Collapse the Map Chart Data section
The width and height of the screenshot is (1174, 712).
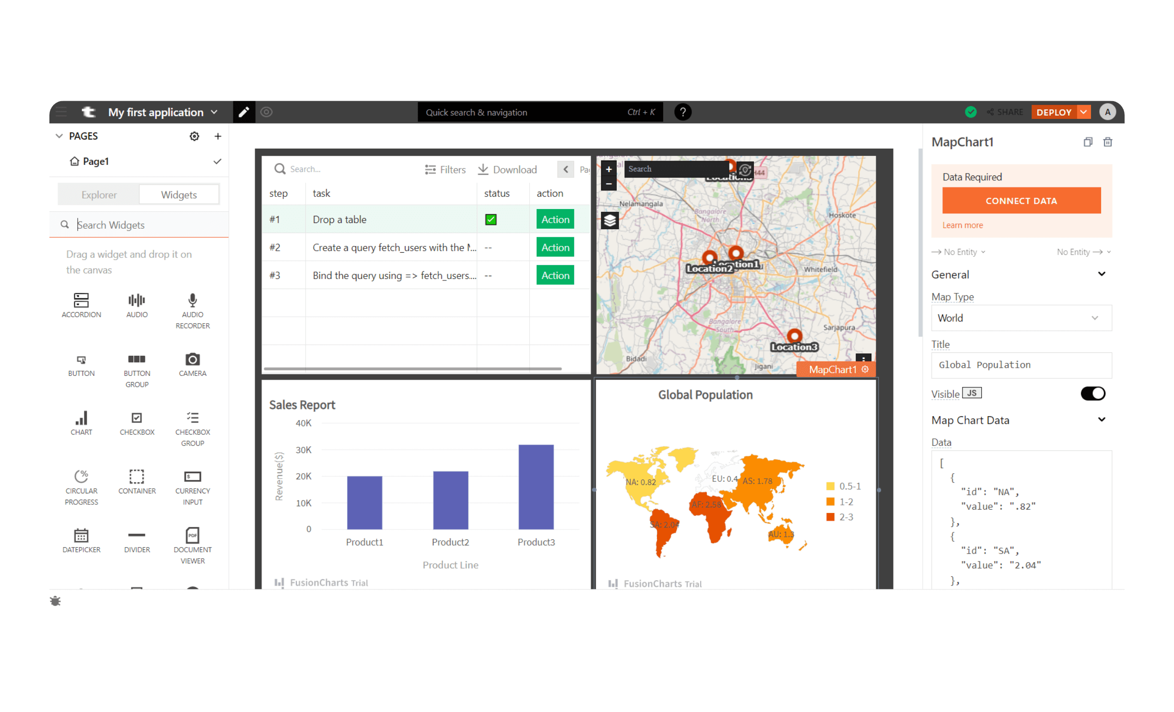[x=1102, y=420]
